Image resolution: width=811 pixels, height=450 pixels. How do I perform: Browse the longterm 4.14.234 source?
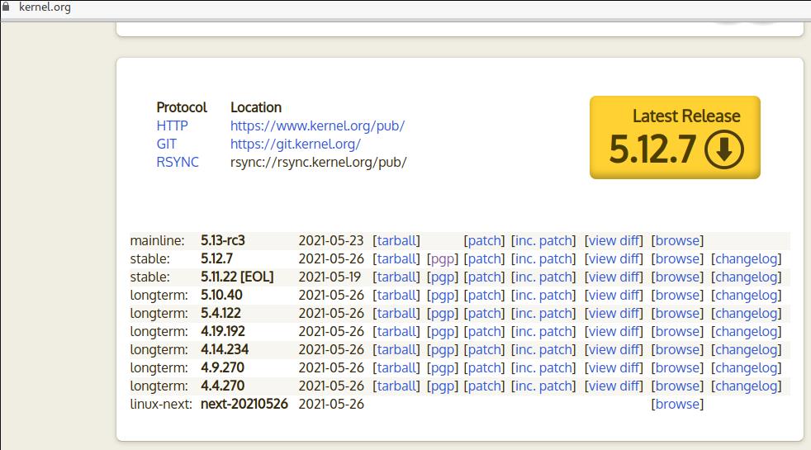pos(677,349)
